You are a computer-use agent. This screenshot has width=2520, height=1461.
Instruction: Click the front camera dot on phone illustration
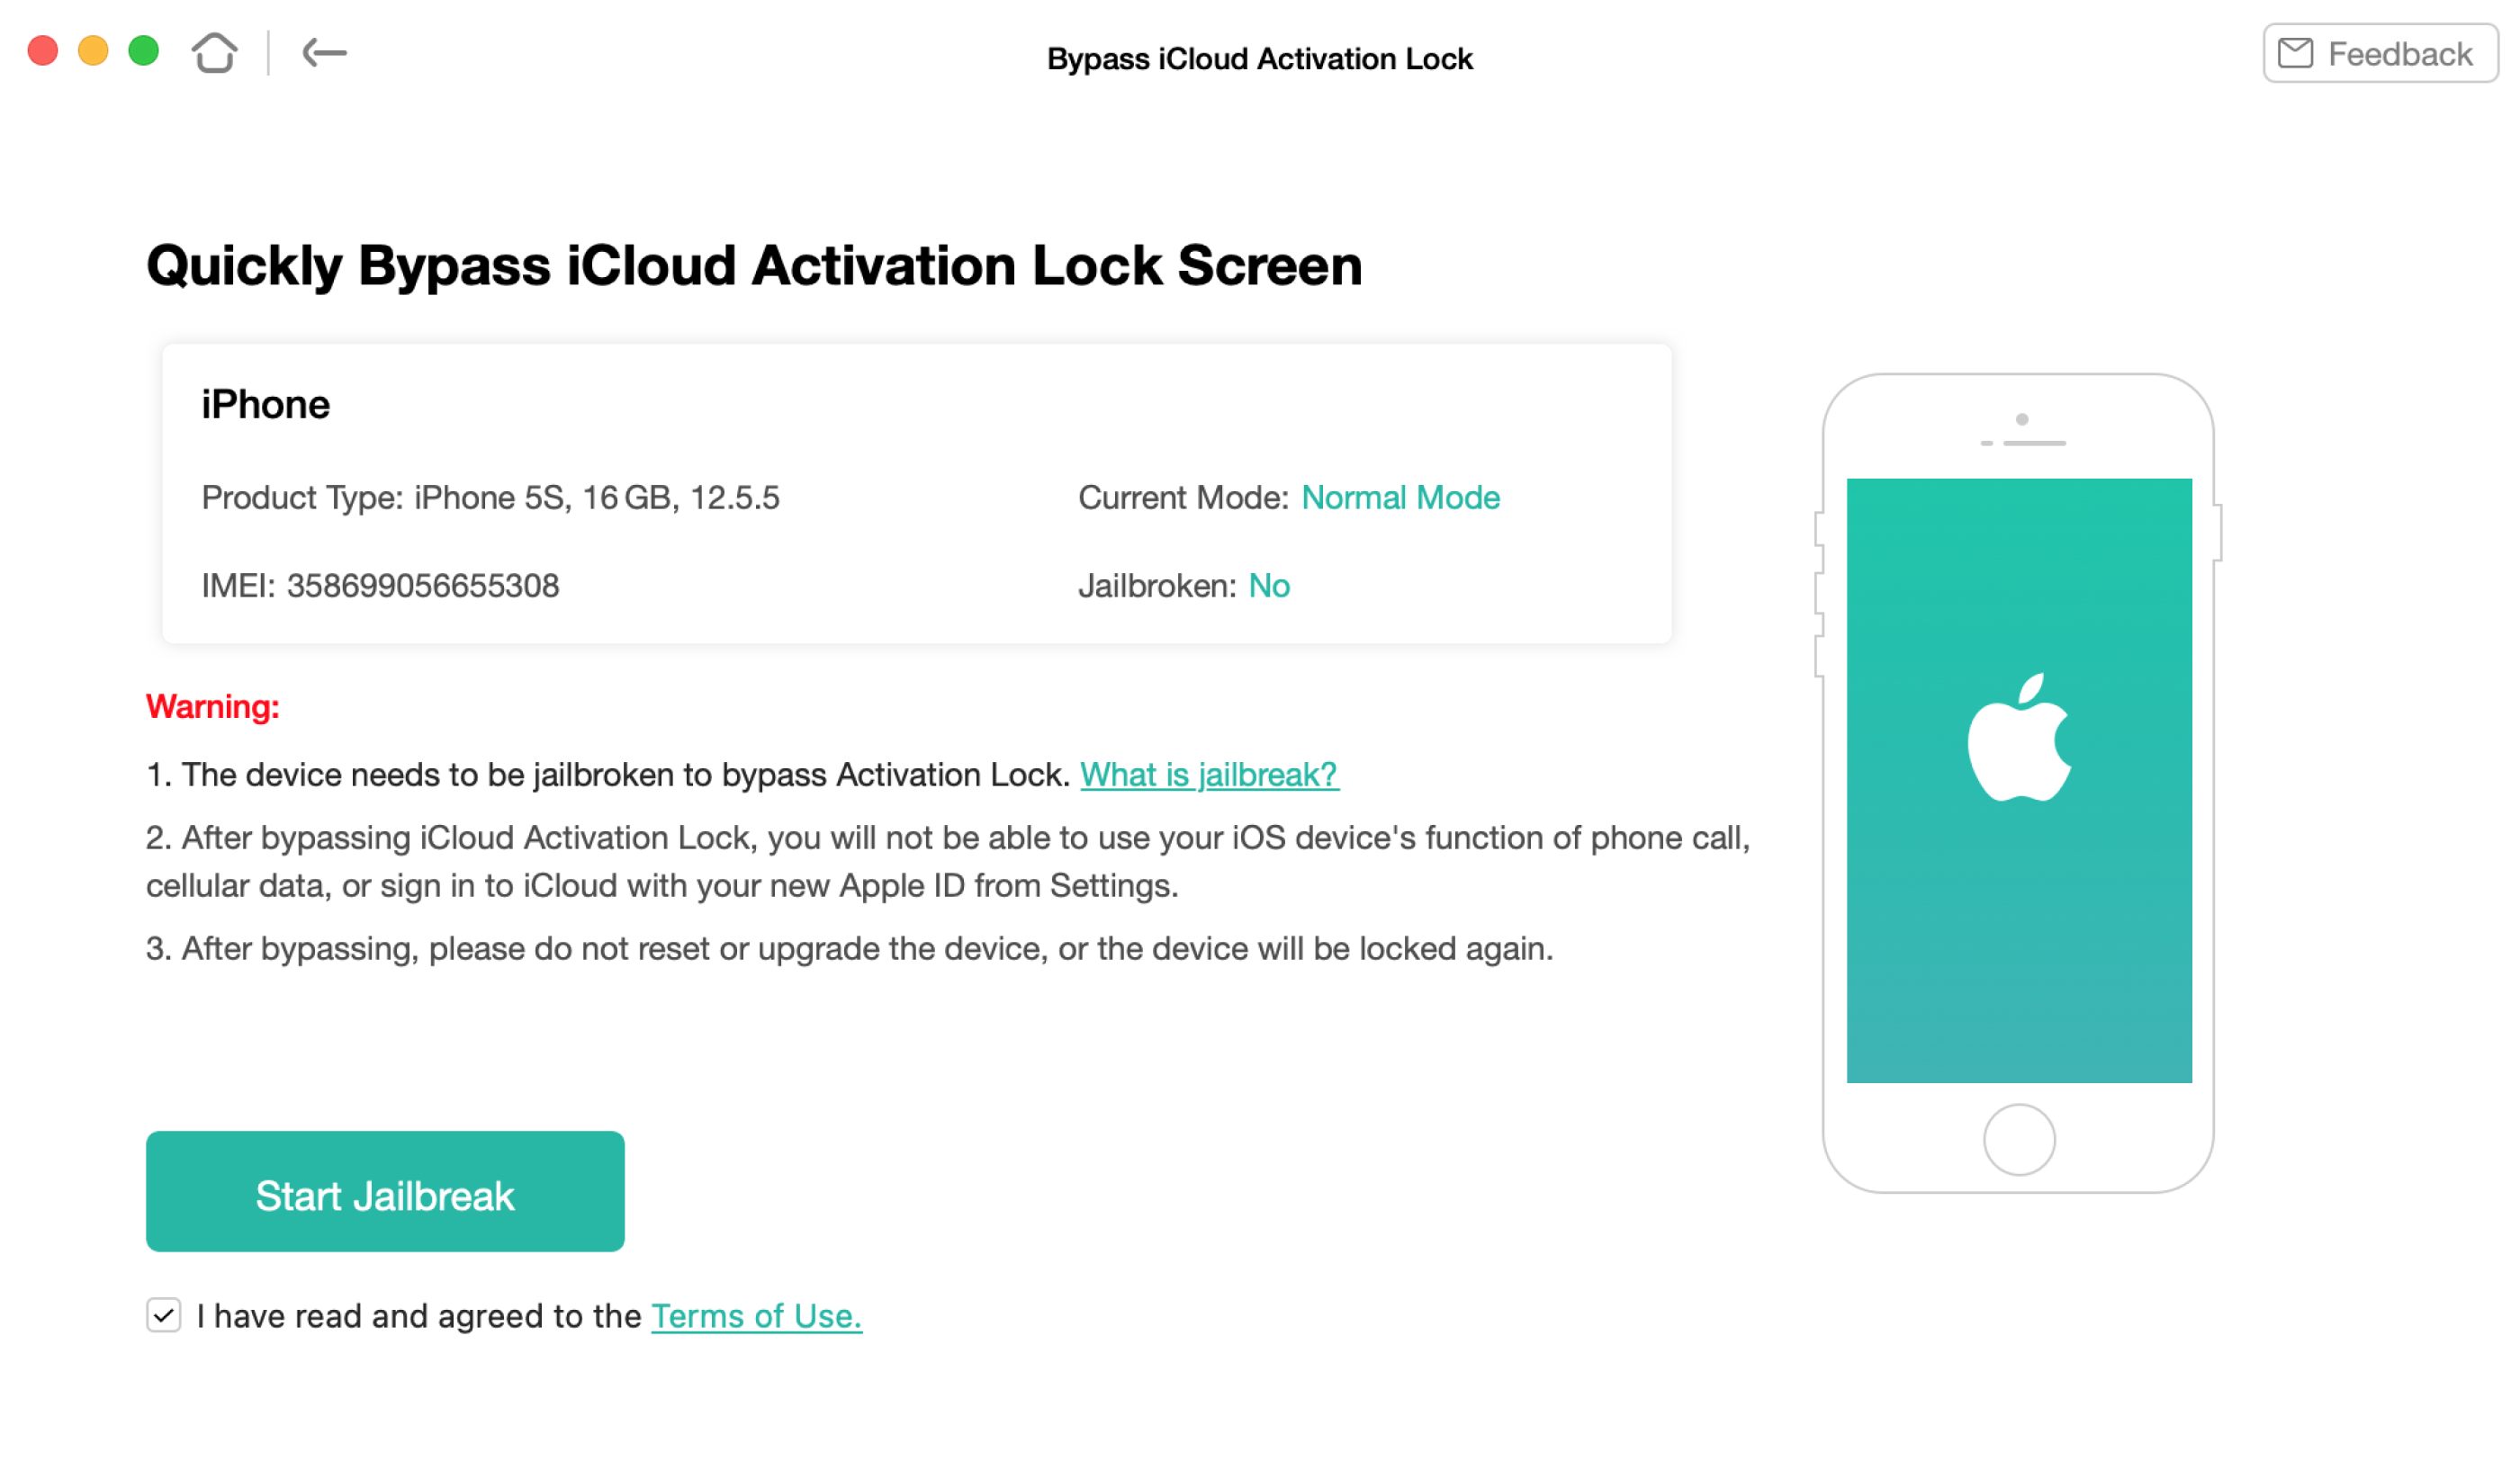pyautogui.click(x=2022, y=420)
